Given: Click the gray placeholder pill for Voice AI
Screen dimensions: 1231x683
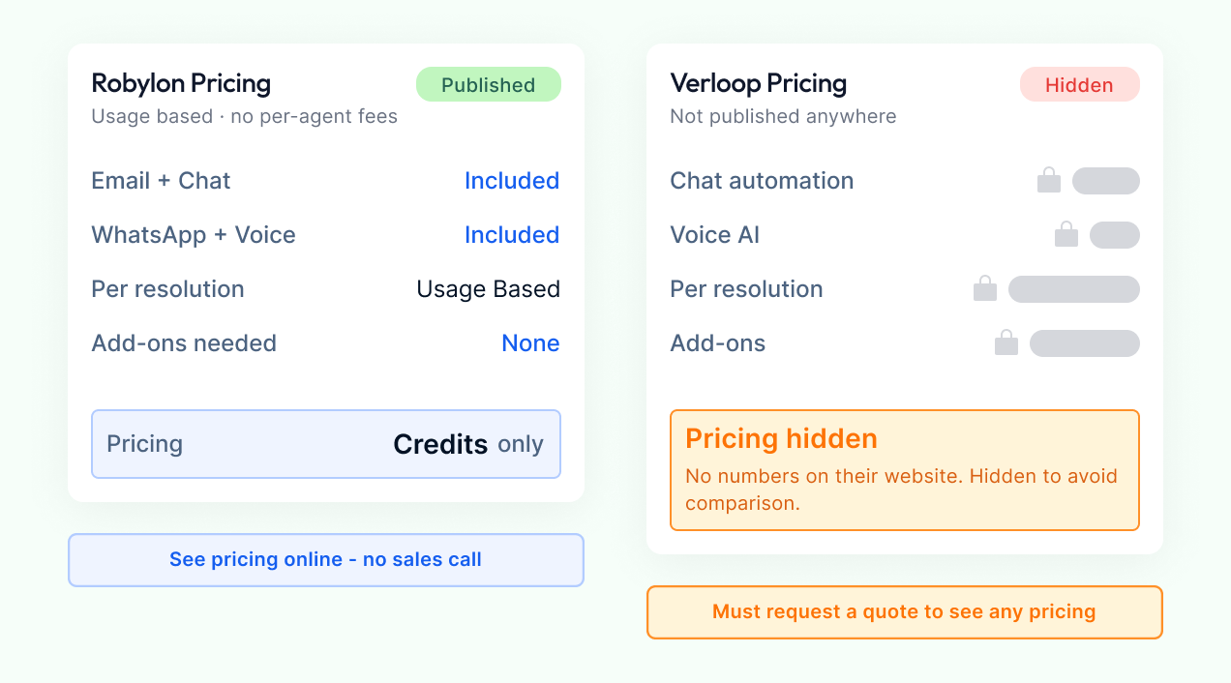Looking at the screenshot, I should pos(1115,235).
